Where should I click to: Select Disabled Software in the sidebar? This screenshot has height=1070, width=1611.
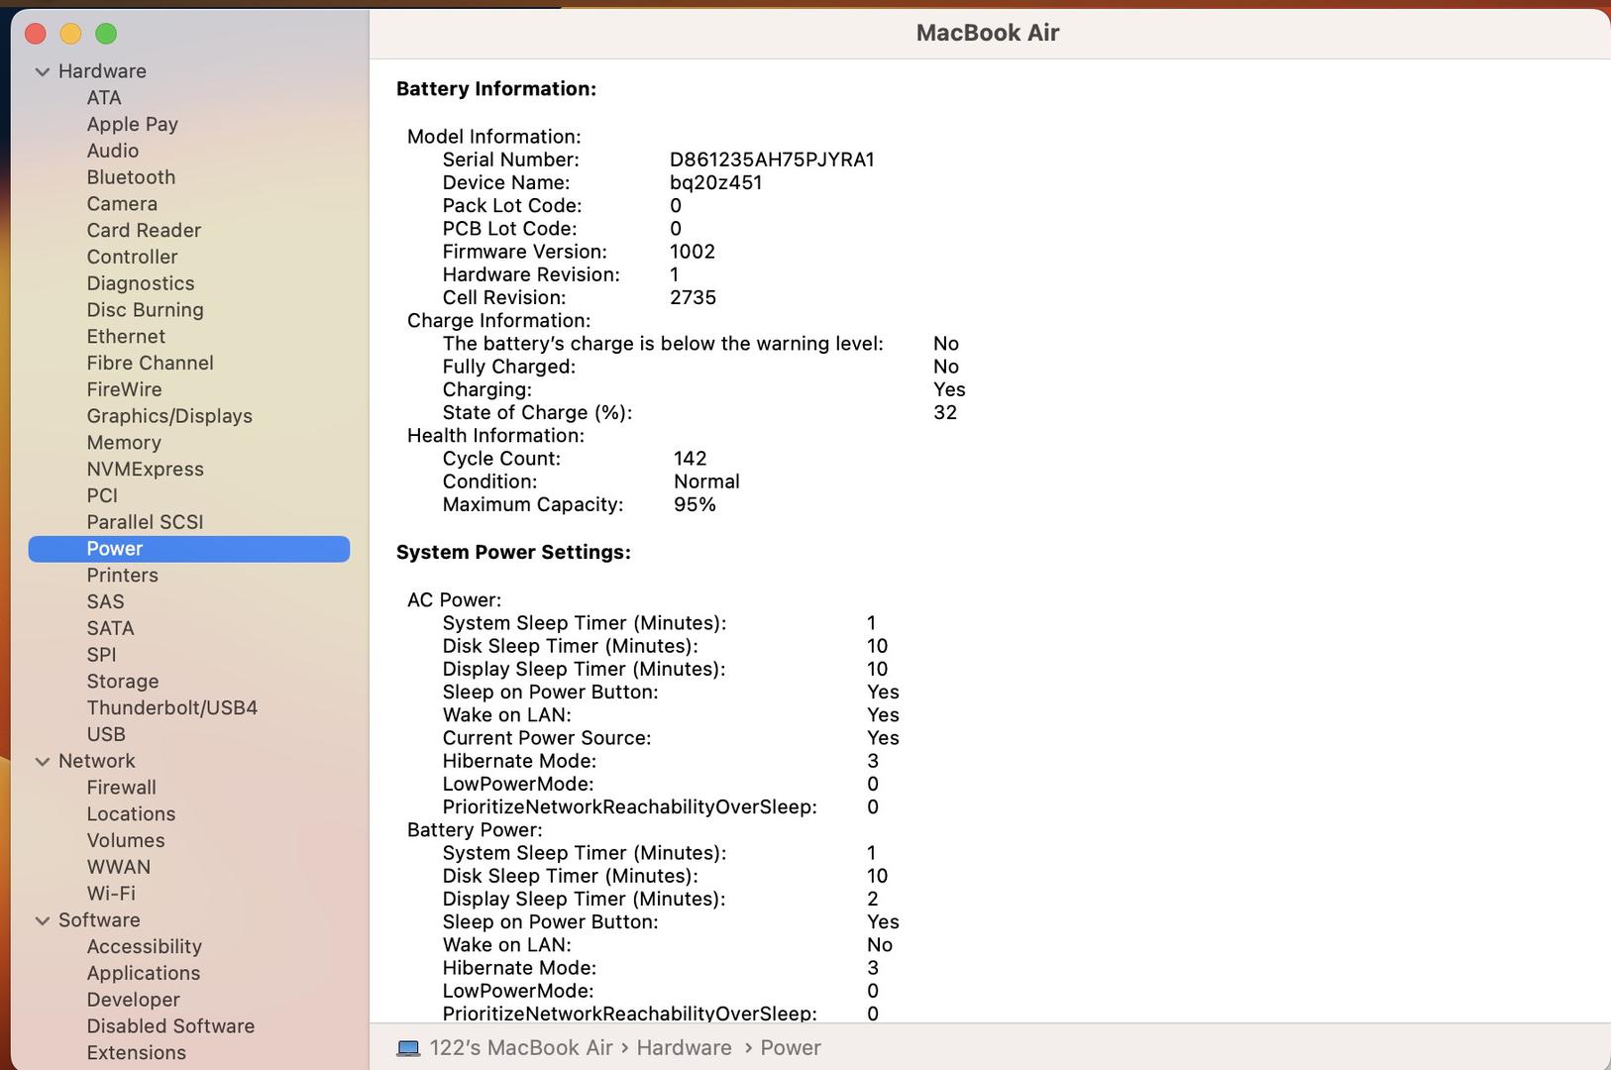(x=170, y=1026)
